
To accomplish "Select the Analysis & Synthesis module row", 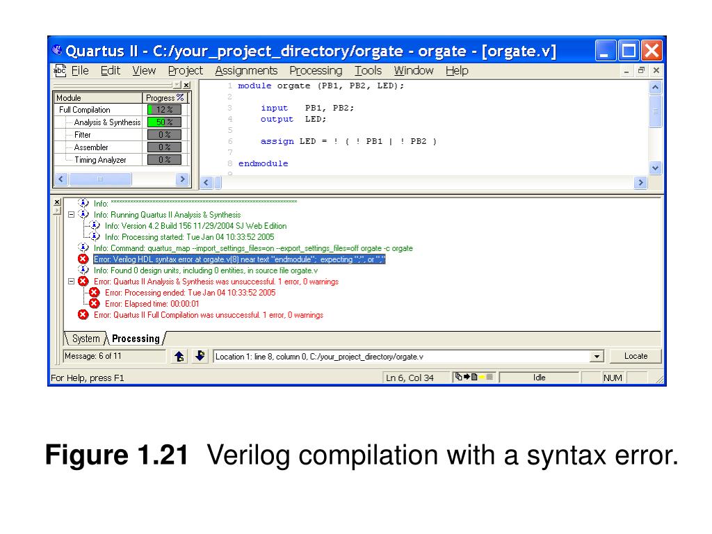I will click(121, 122).
